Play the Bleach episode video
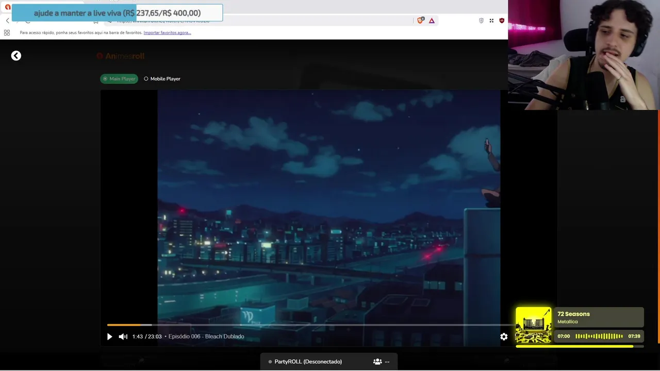This screenshot has width=660, height=371. (x=109, y=336)
